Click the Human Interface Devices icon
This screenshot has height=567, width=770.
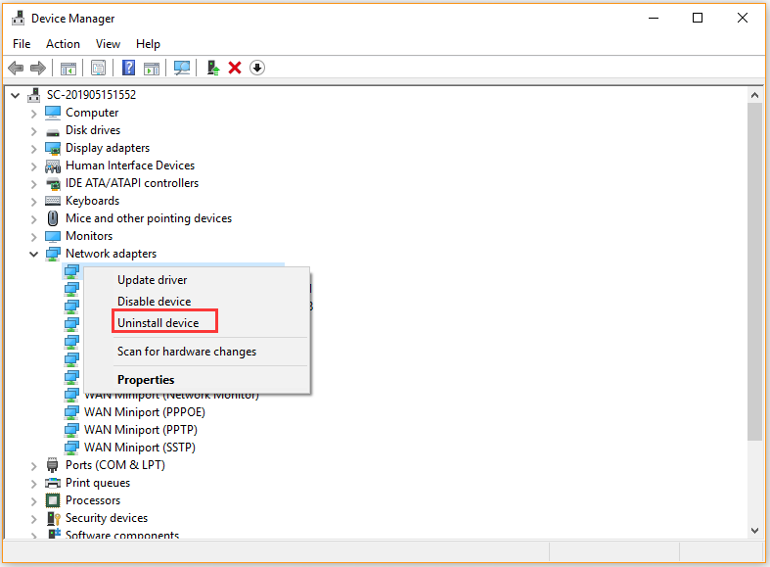pyautogui.click(x=53, y=166)
